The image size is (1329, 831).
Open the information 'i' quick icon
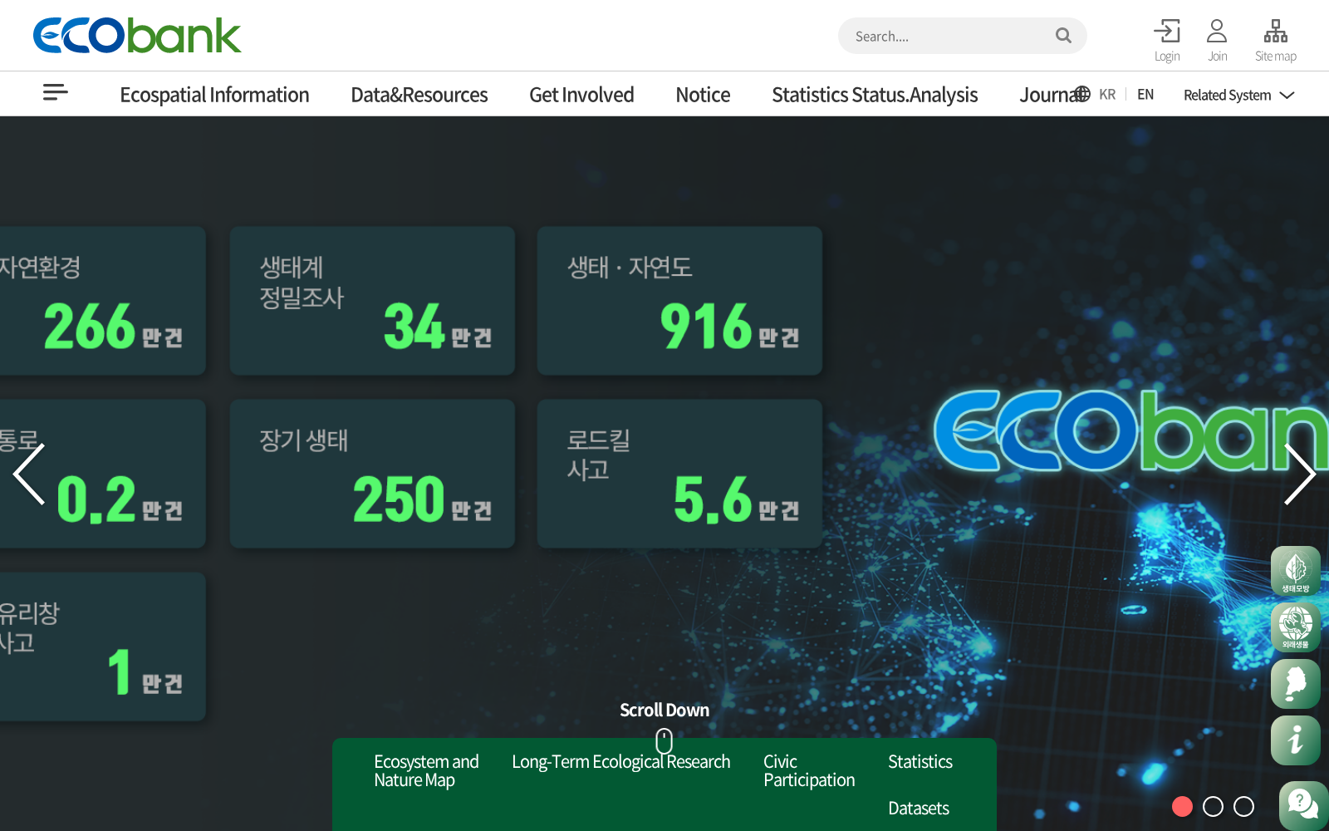click(x=1296, y=740)
